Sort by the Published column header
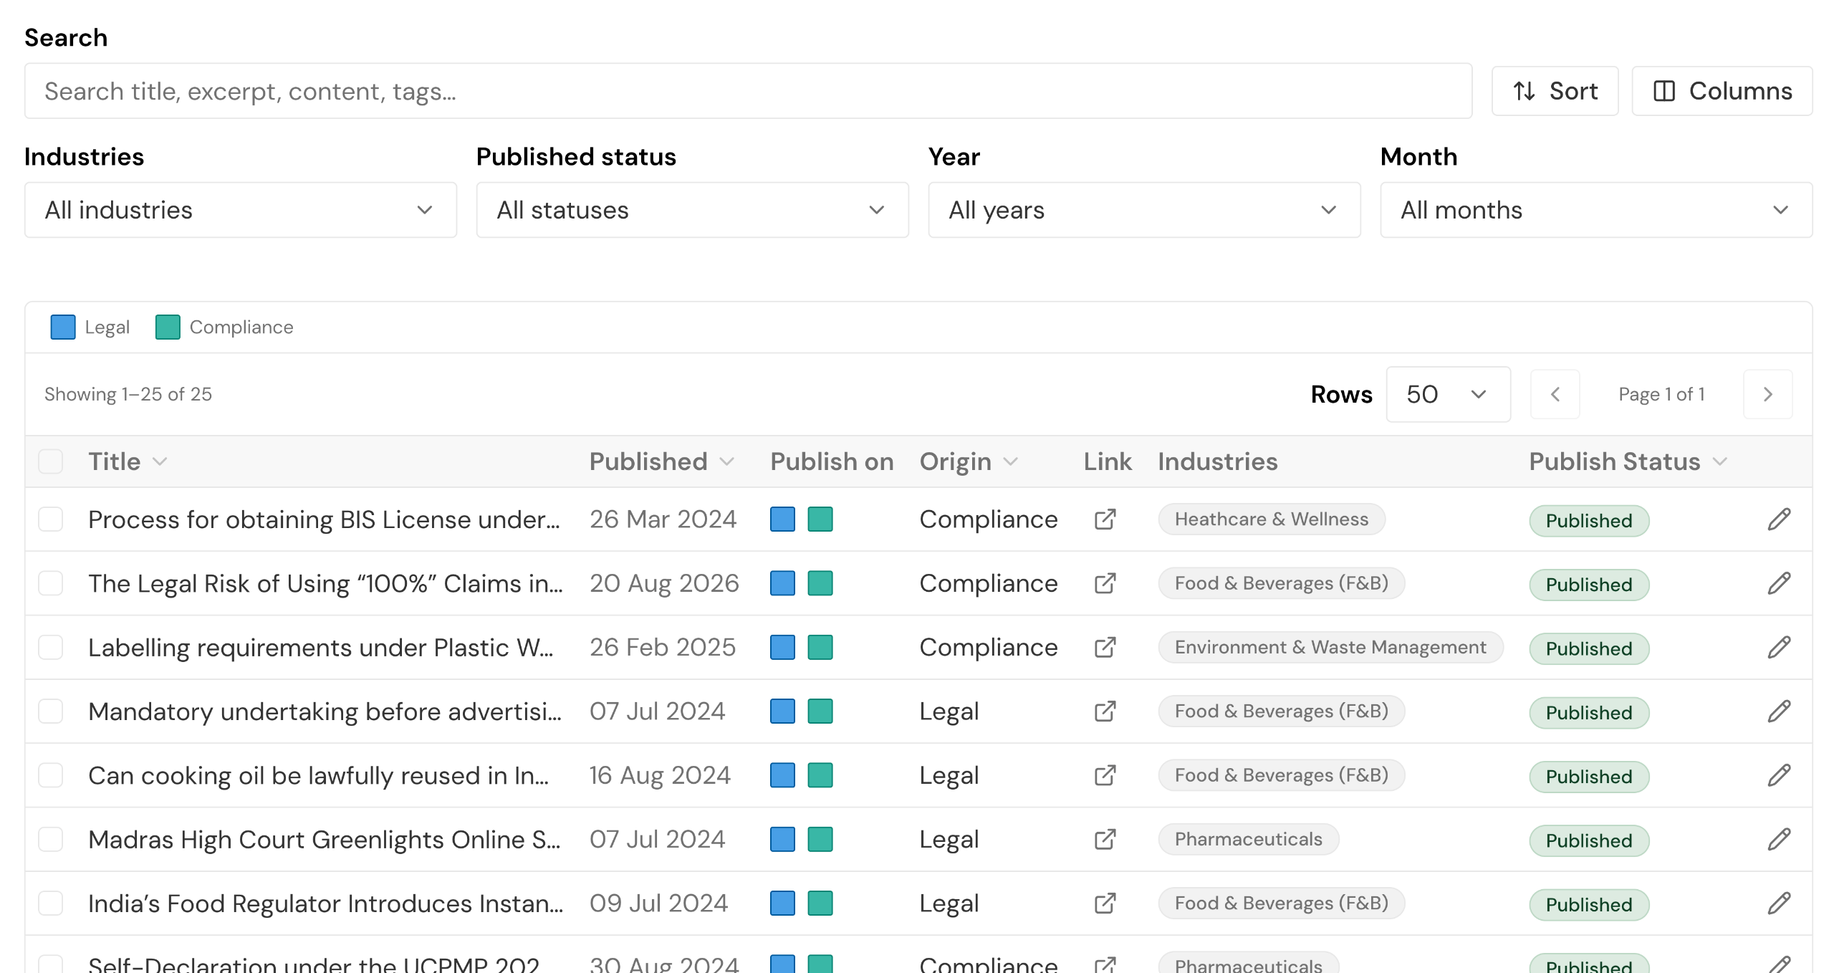1834x973 pixels. [662, 461]
